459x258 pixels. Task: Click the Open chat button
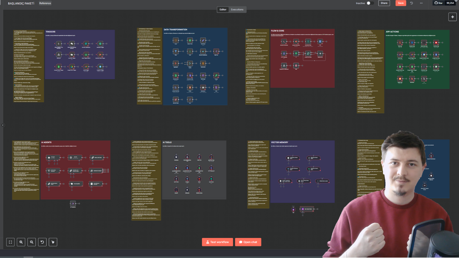point(248,242)
